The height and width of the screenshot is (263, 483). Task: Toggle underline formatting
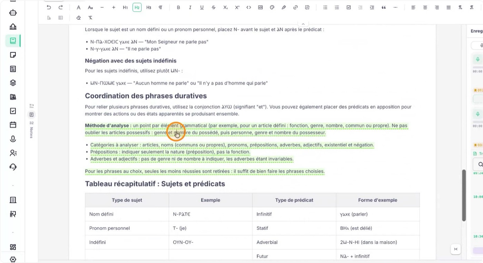[x=202, y=8]
